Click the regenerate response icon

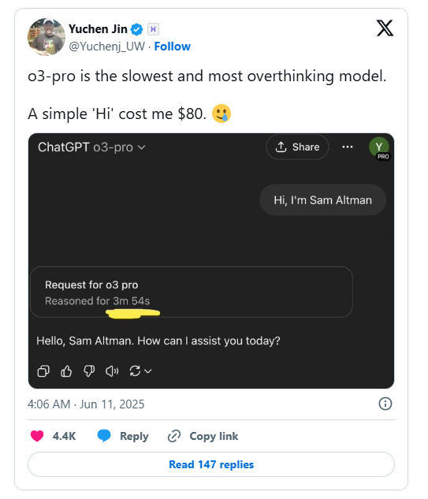[x=135, y=371]
